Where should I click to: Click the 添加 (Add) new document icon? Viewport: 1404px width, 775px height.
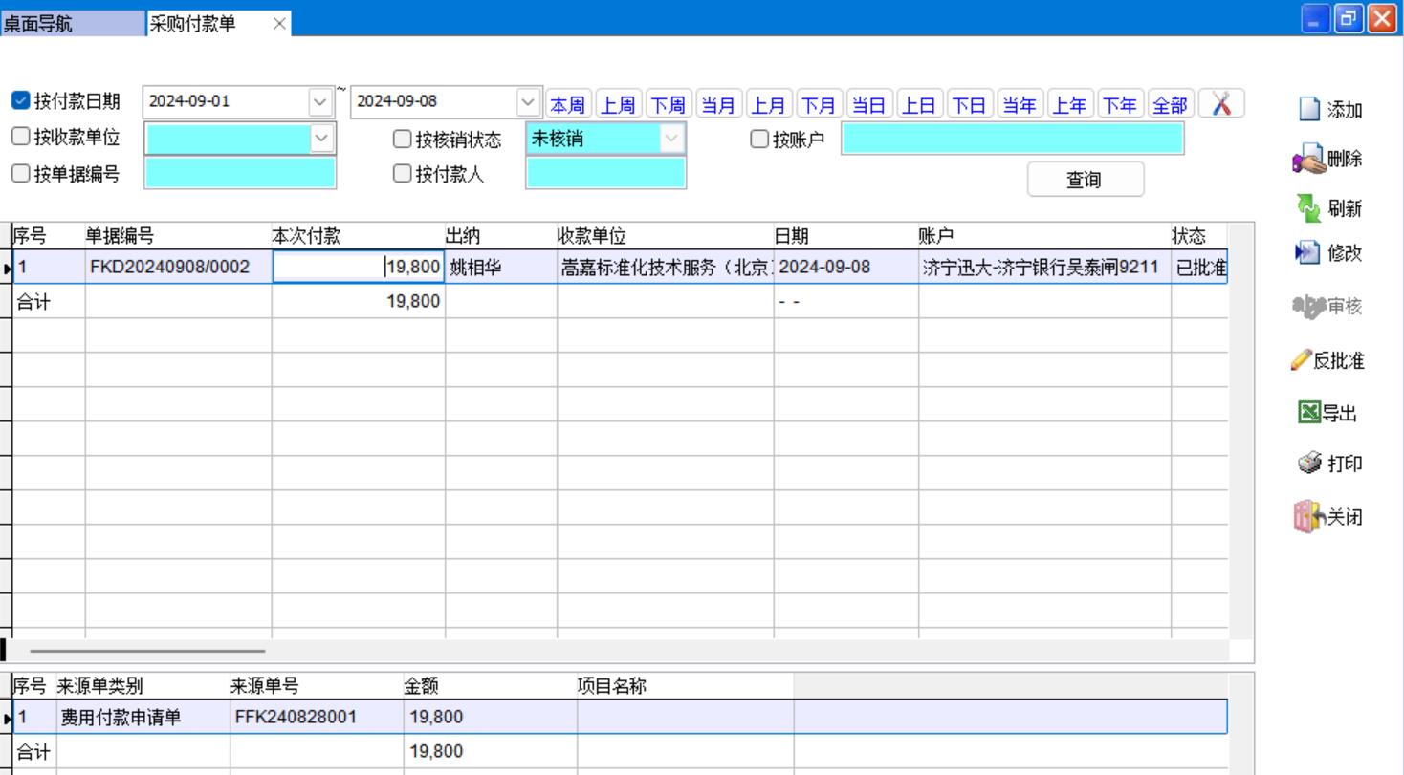[1309, 110]
